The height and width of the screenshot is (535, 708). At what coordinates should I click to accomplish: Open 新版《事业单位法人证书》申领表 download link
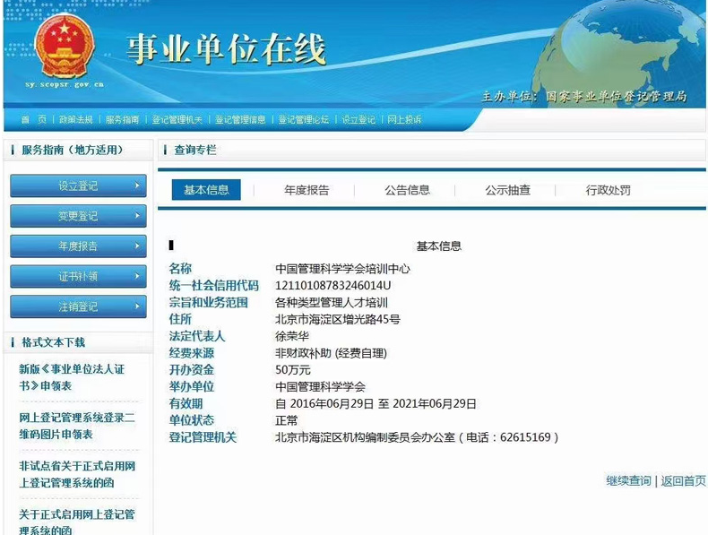point(72,377)
